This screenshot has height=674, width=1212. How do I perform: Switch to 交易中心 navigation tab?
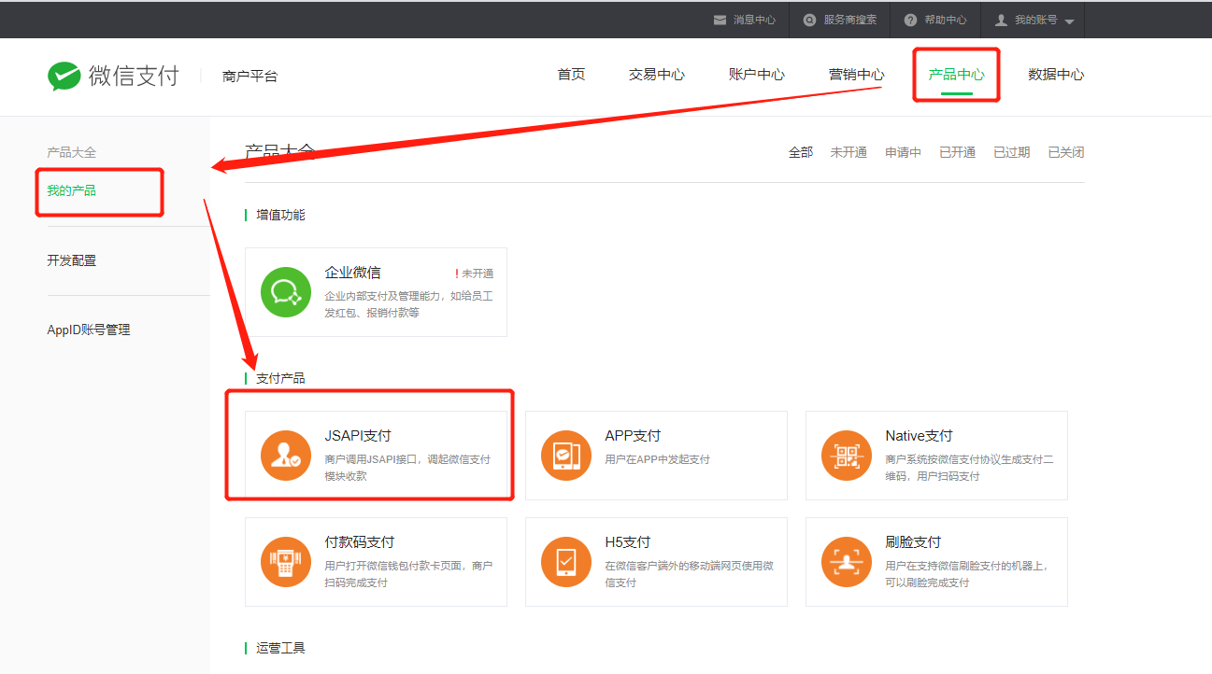656,75
